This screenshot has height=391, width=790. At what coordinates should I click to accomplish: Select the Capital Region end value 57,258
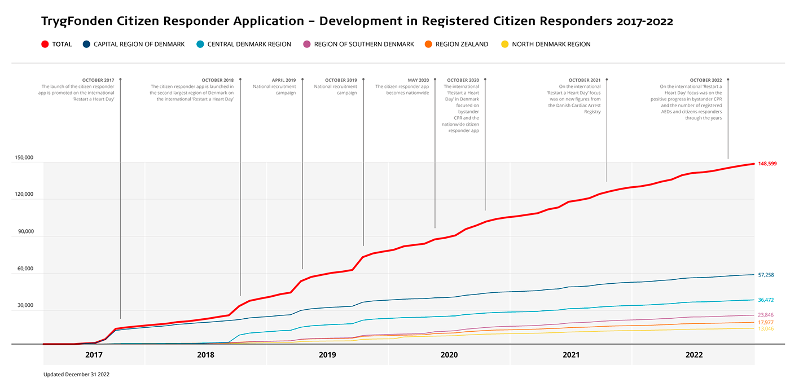pos(766,275)
